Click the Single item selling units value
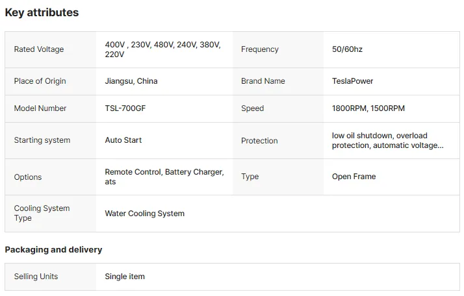Viewport: 464px width, 296px height. [125, 277]
